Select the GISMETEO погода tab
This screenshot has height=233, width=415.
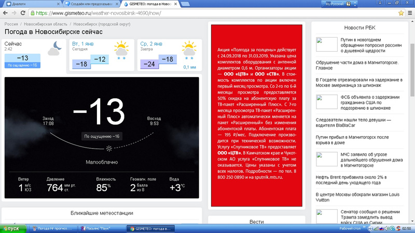point(150,4)
